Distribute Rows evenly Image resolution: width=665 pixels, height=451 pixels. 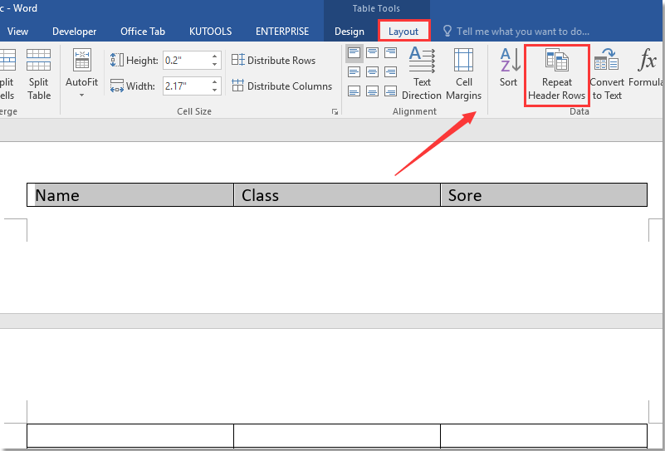click(x=273, y=61)
